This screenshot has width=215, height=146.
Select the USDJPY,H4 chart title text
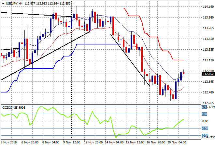point(14,4)
